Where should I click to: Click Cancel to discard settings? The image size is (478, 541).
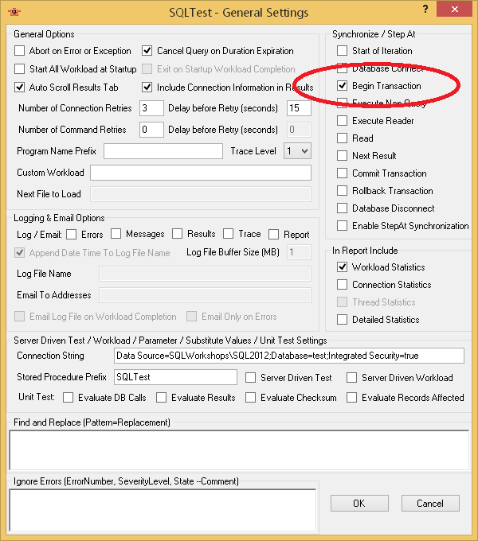tap(430, 504)
